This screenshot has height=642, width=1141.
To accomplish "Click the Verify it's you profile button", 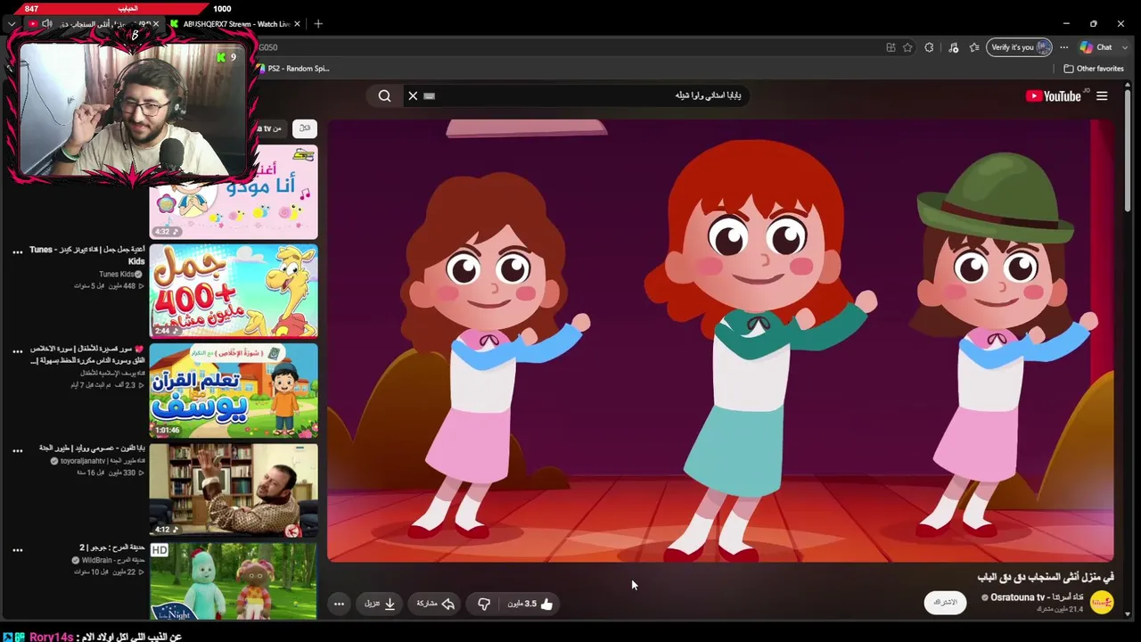I will [1020, 47].
